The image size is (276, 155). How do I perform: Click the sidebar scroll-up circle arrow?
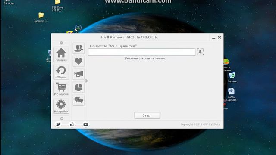click(61, 43)
